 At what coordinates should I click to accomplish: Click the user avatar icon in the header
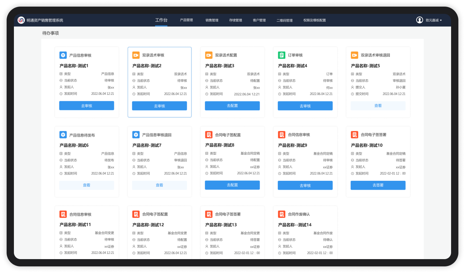tap(420, 20)
